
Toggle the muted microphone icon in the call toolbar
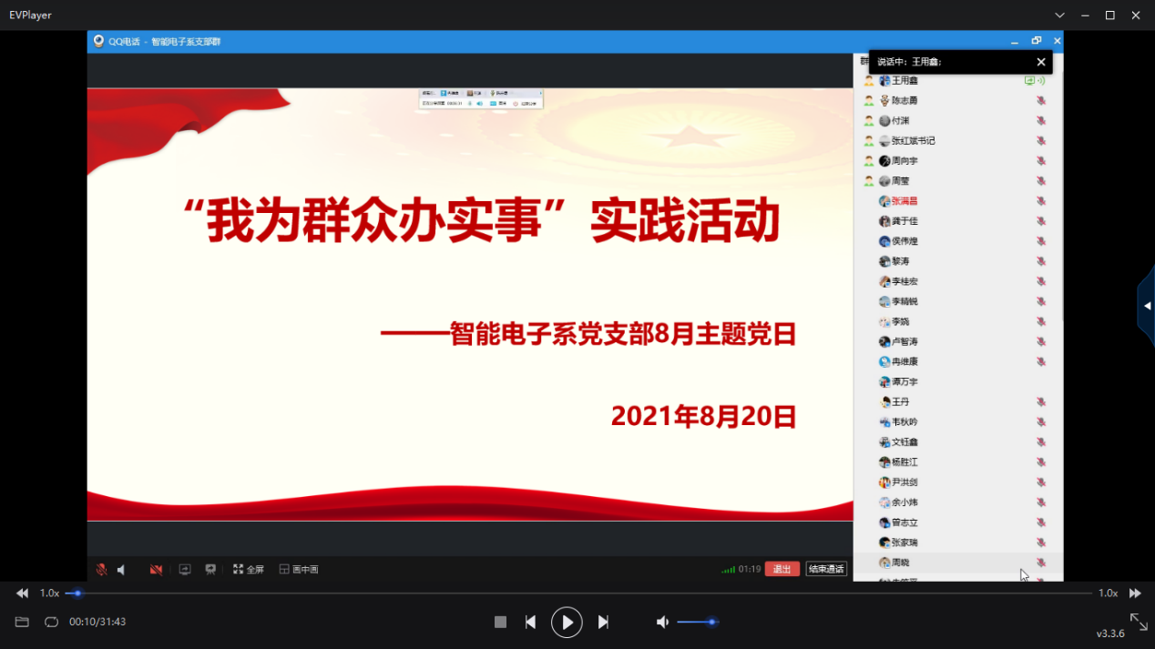[x=101, y=570]
